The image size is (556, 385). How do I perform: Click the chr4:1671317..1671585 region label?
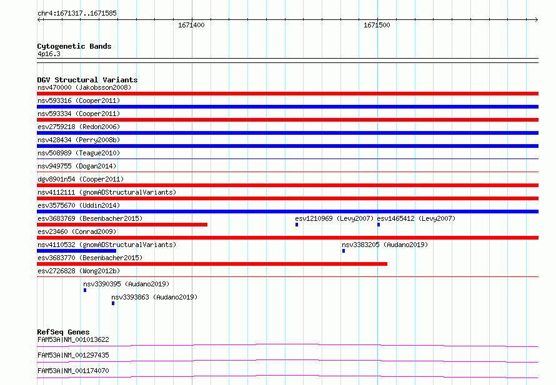[x=77, y=13]
